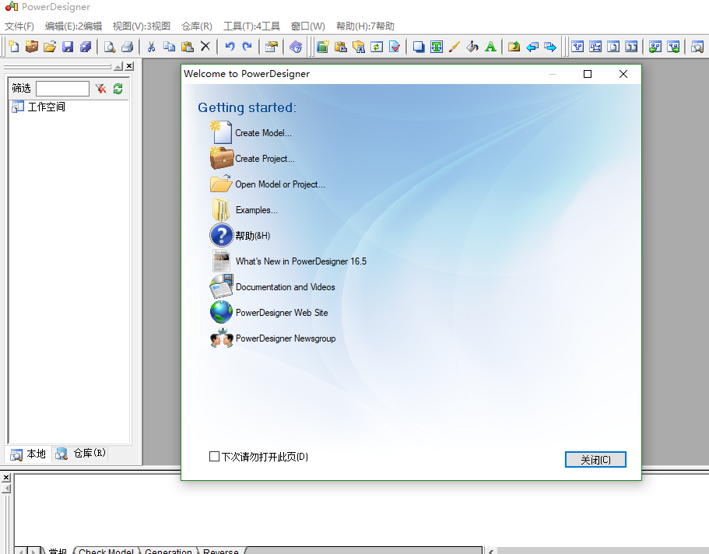Click the Shadow toolbar icon

click(x=419, y=47)
